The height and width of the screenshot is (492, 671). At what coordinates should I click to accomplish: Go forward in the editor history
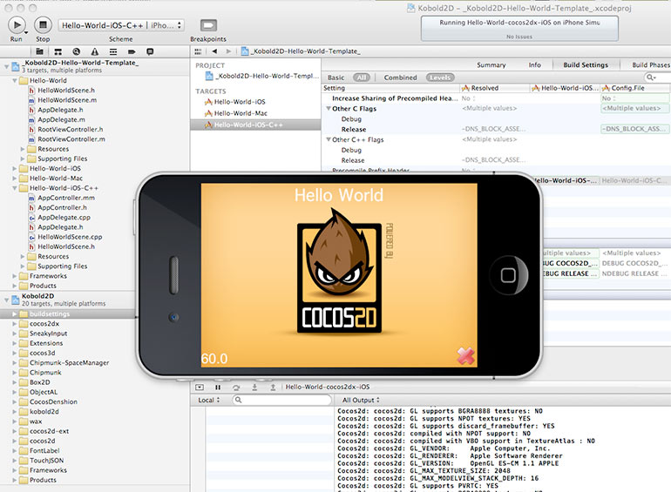tap(228, 51)
